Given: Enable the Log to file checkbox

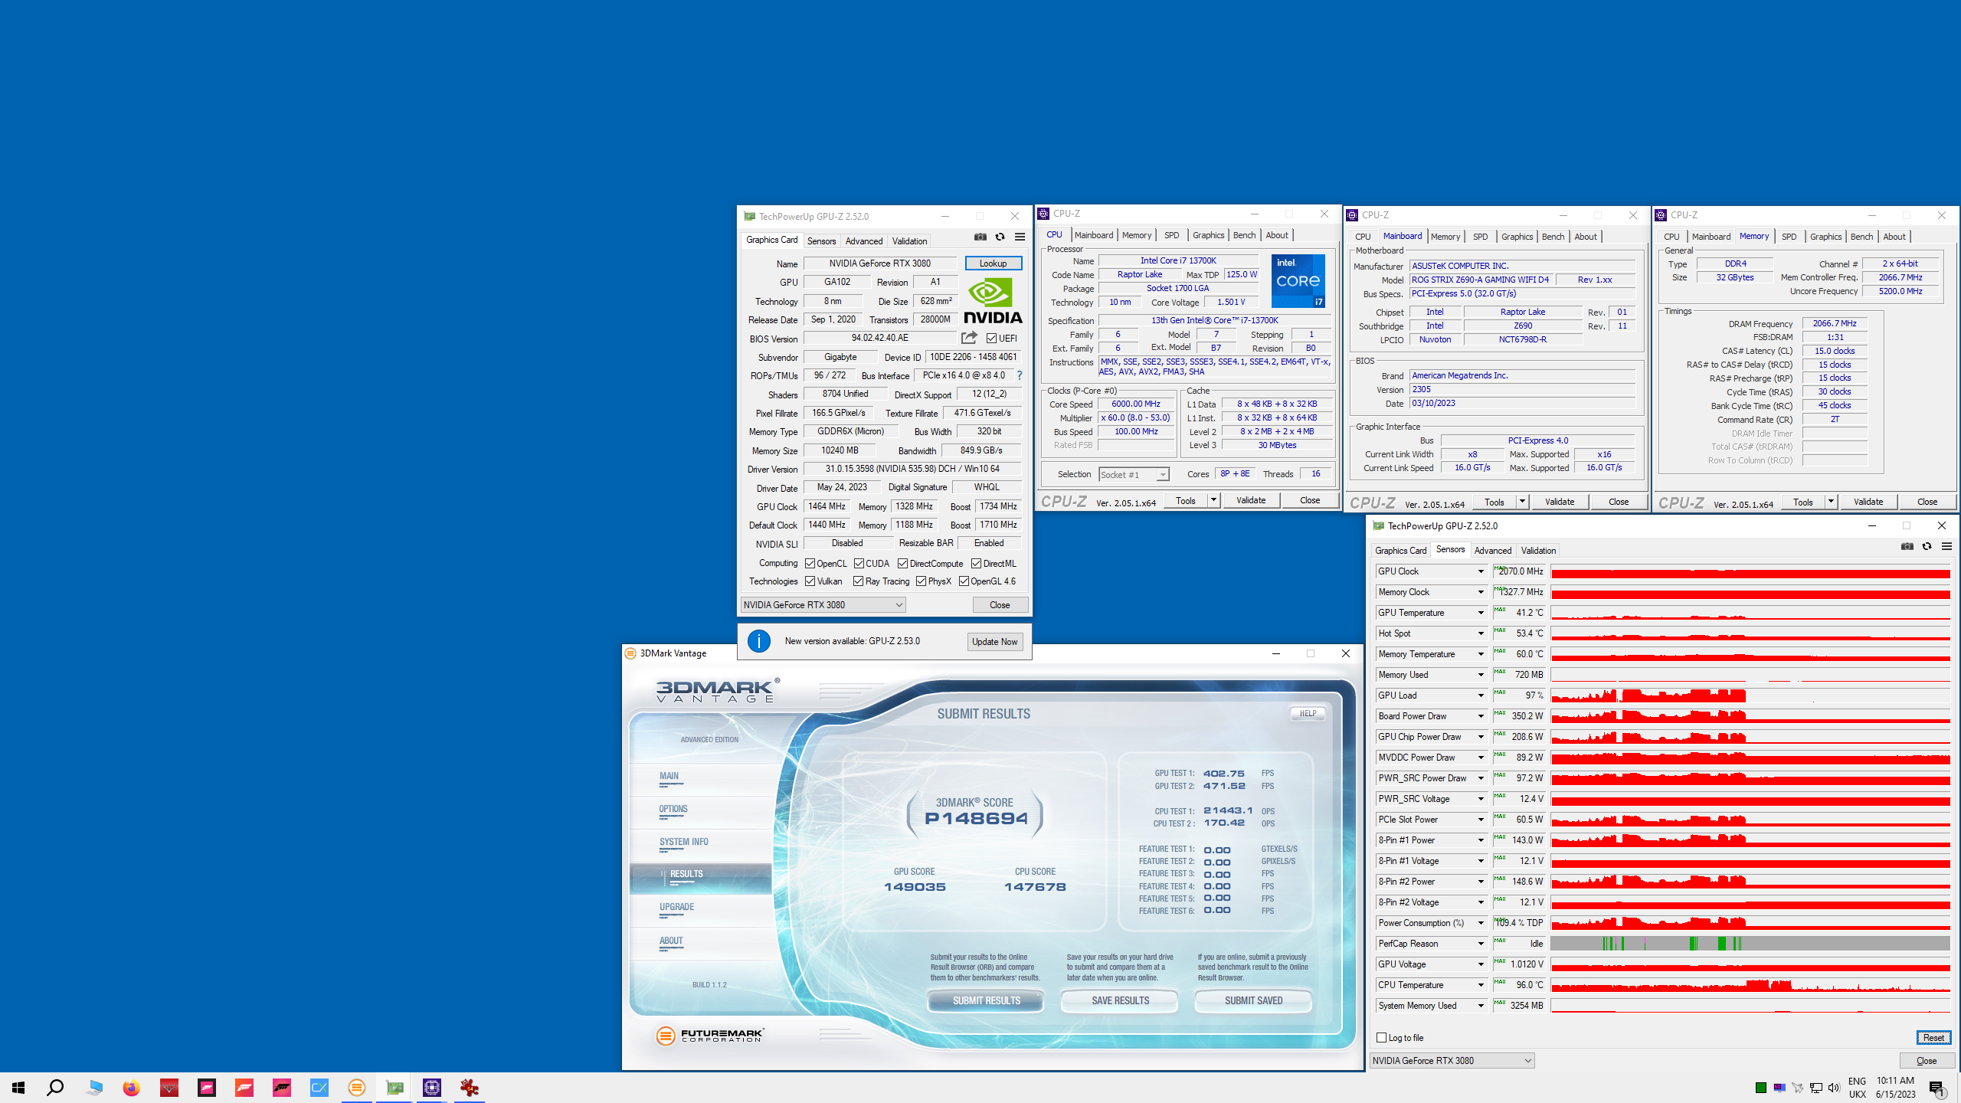Looking at the screenshot, I should pos(1382,1038).
